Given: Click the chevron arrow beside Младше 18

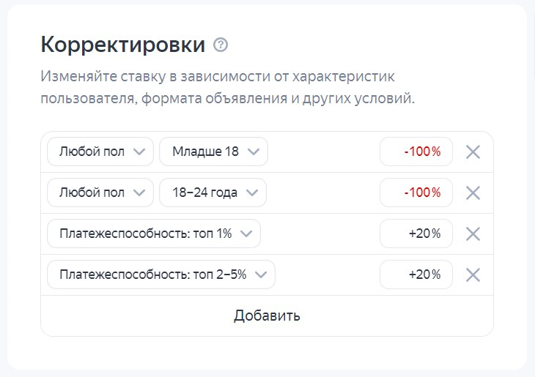Looking at the screenshot, I should (x=254, y=152).
